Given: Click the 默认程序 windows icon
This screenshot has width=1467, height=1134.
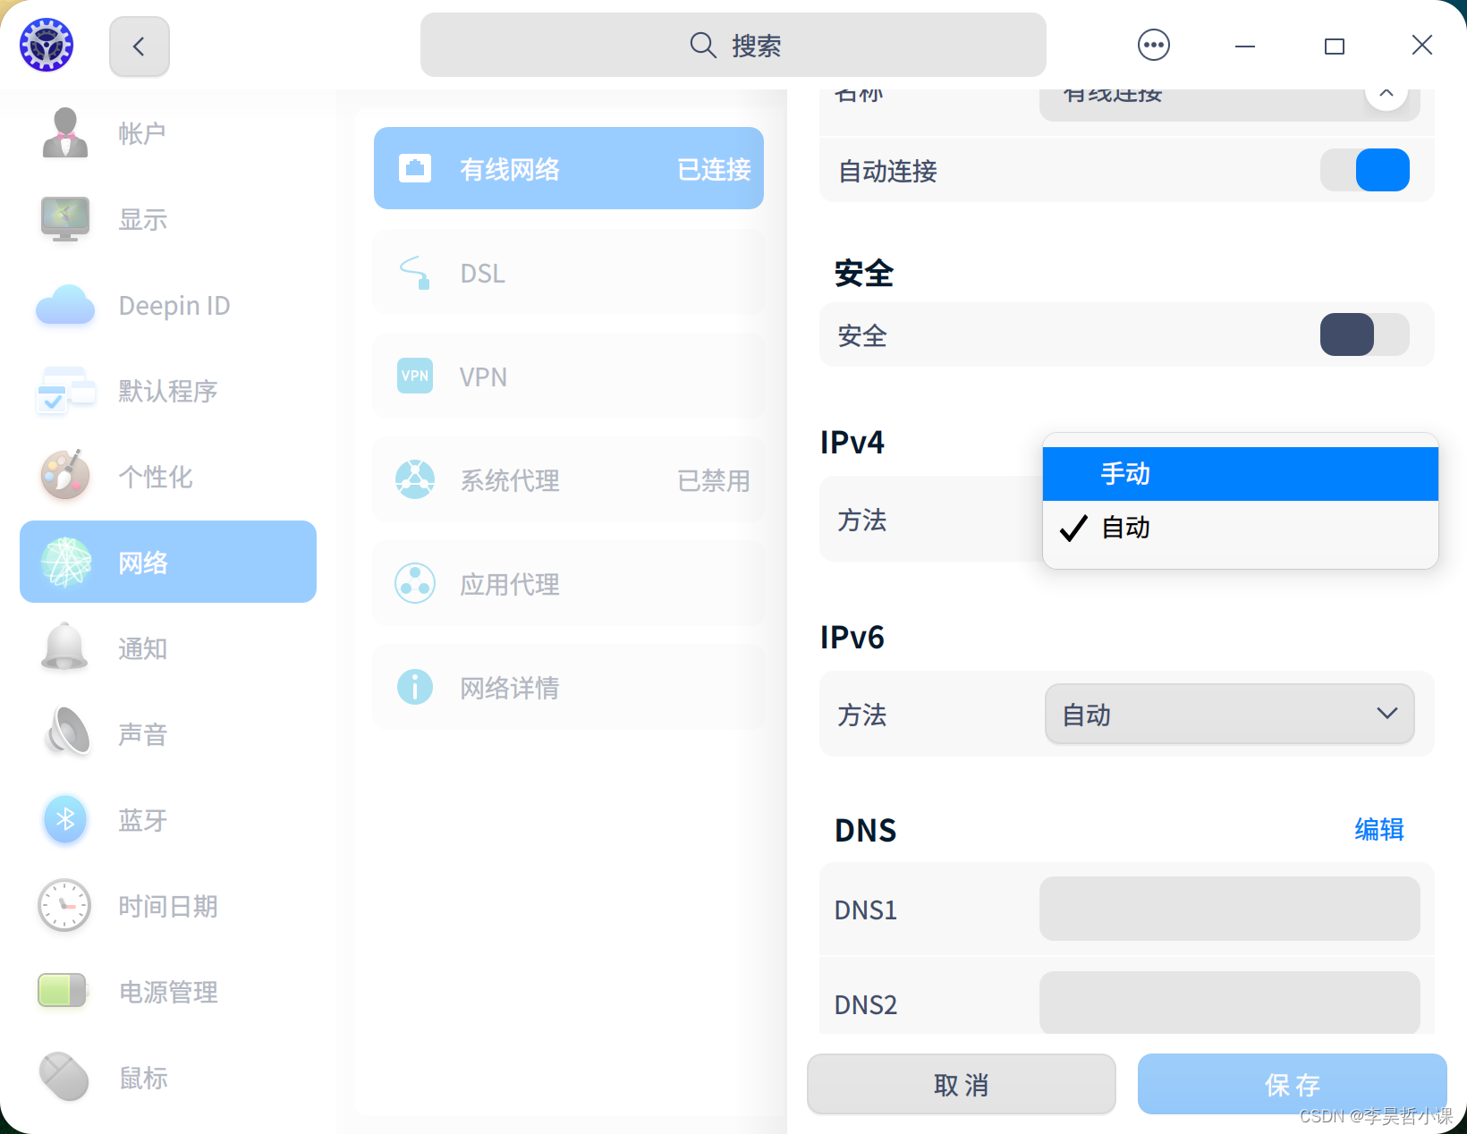Looking at the screenshot, I should coord(64,391).
